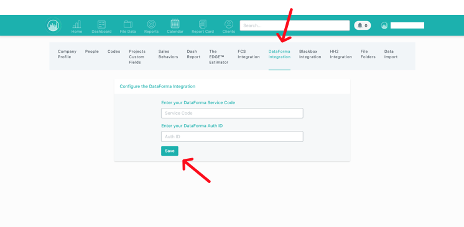Click the 'Configure the DataForma Integration' heading
The width and height of the screenshot is (464, 227).
pyautogui.click(x=157, y=86)
